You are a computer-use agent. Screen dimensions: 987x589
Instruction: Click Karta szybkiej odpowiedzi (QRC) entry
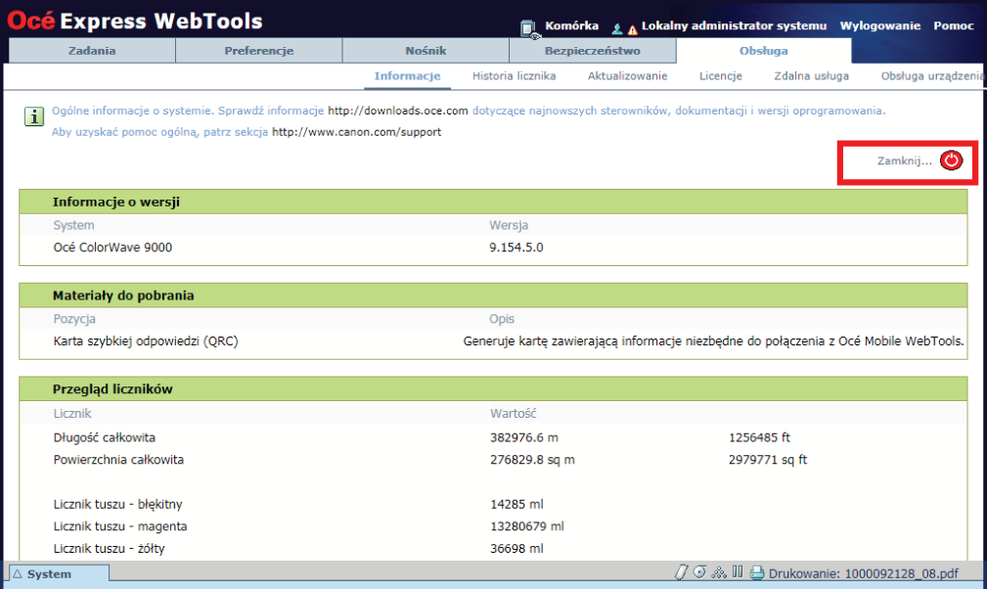(146, 341)
